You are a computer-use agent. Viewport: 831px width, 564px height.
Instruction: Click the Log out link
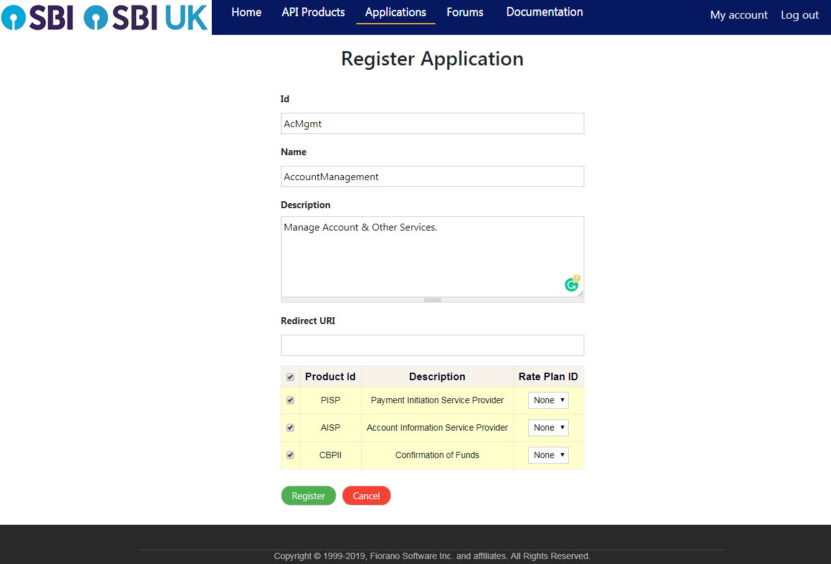tap(800, 15)
